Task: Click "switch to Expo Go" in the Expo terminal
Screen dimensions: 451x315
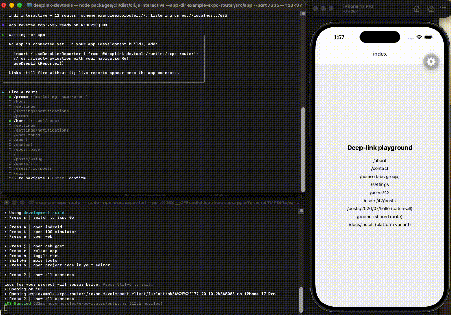Action: [x=53, y=217]
